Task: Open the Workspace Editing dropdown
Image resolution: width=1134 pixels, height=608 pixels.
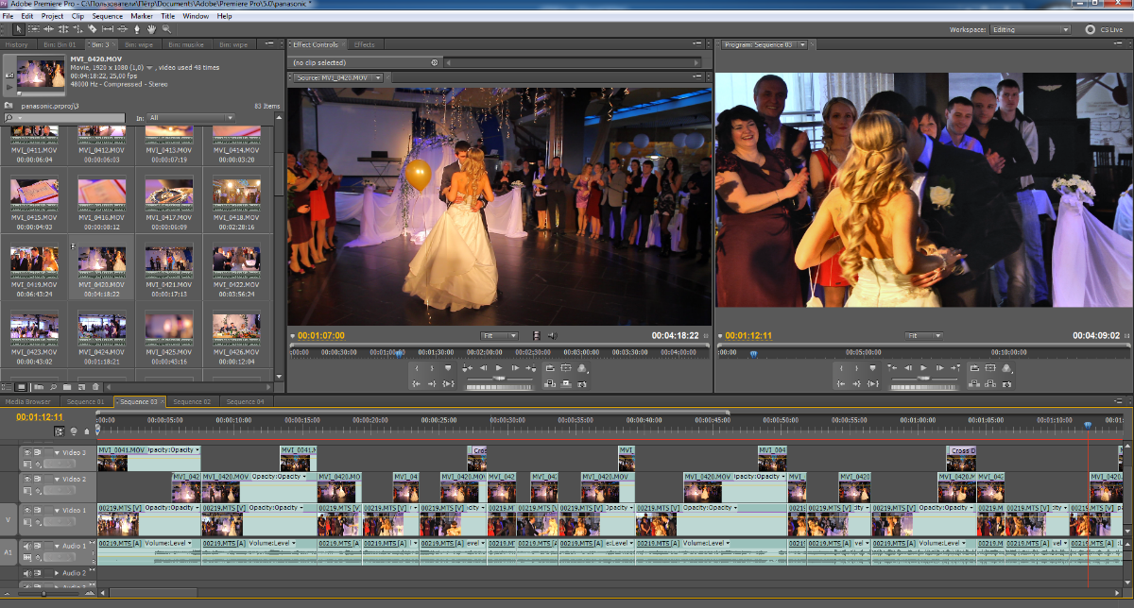Action: tap(1029, 29)
